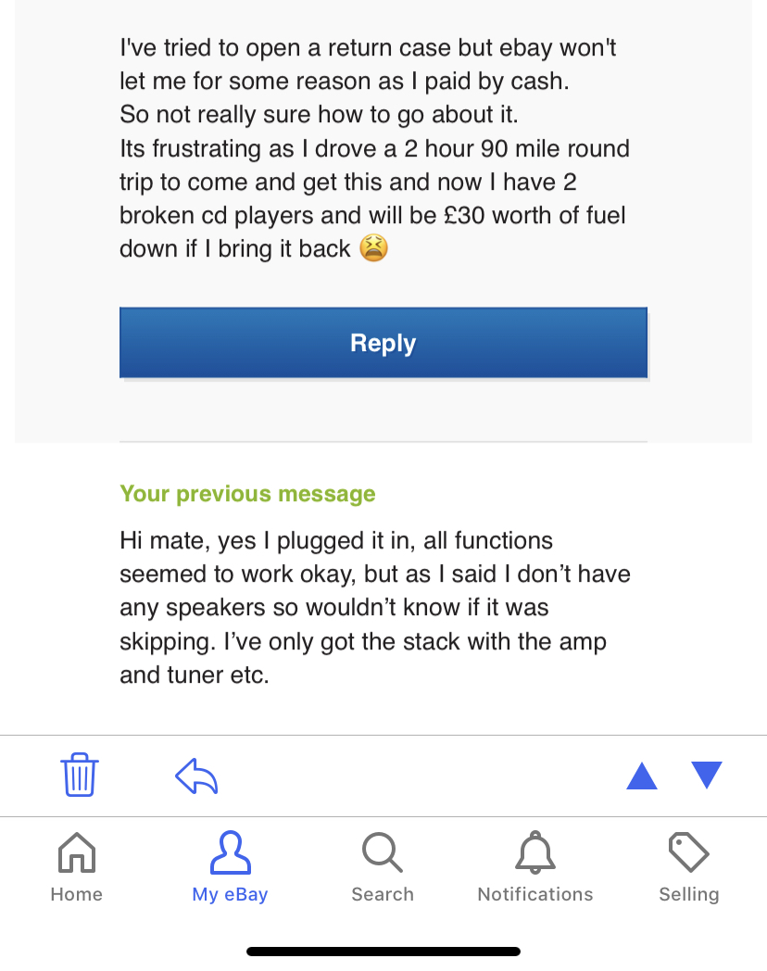Image resolution: width=767 pixels, height=971 pixels.
Task: Tap the house icon
Action: point(77,852)
